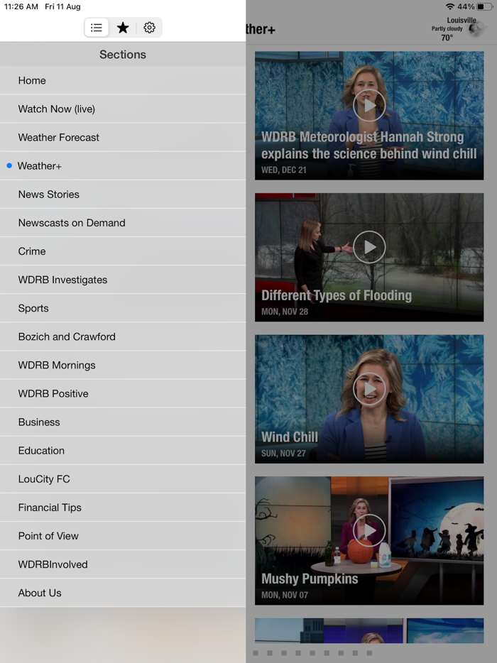Viewport: 497px width, 663px height.
Task: Play the Wind Chill video
Action: coord(369,388)
